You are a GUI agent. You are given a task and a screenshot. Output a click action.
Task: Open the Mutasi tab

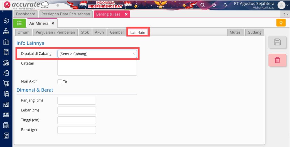click(x=236, y=32)
